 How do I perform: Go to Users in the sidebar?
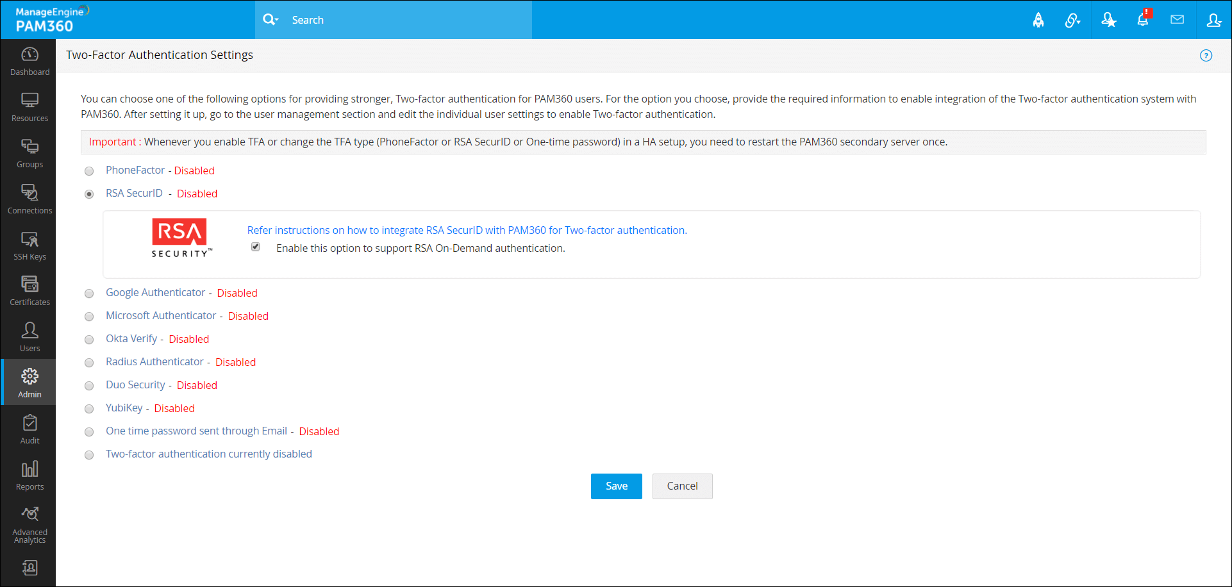coord(29,338)
